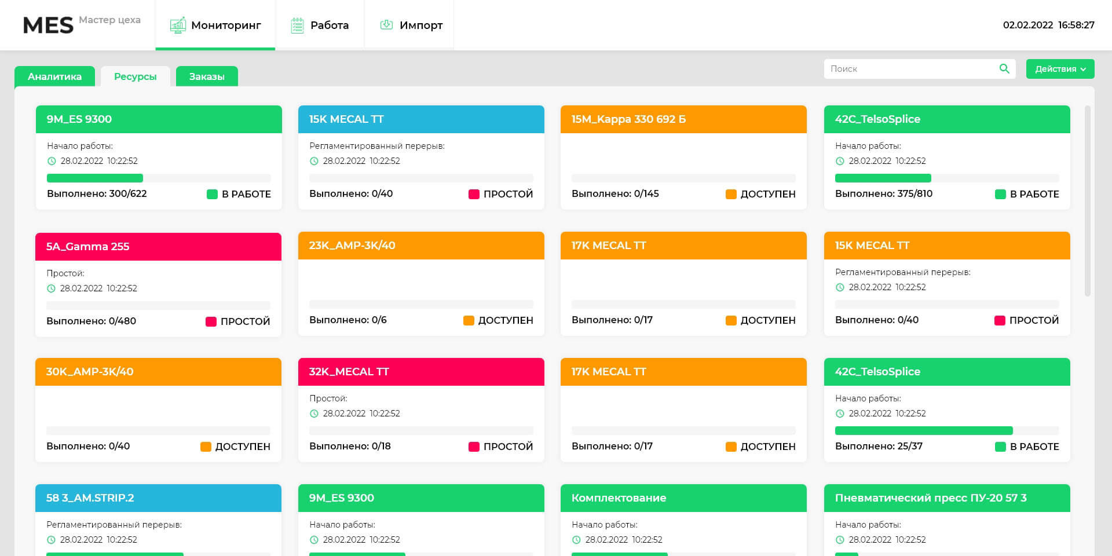Click clock icon in 9M_ES 9300 card

pos(52,161)
